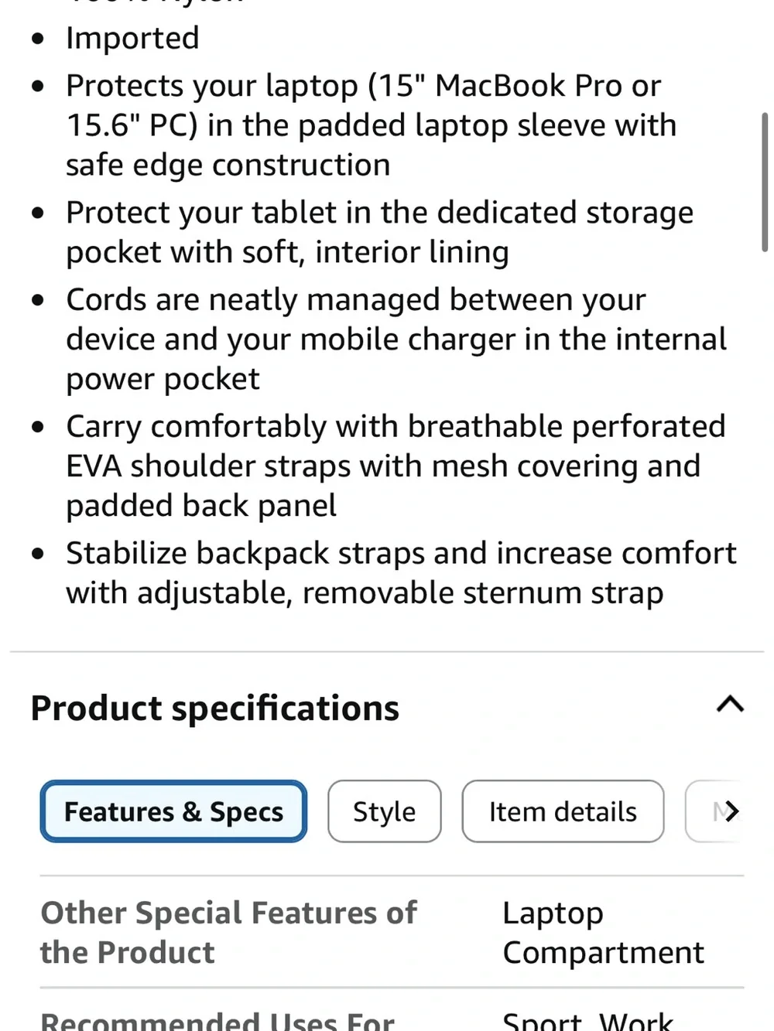Click the page scrollbar on the right
This screenshot has width=774, height=1031.
pos(765,182)
